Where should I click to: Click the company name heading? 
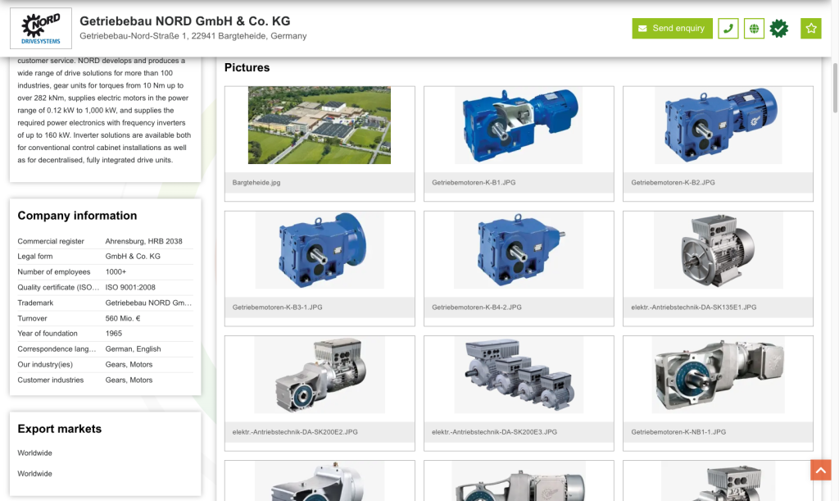pyautogui.click(x=184, y=21)
